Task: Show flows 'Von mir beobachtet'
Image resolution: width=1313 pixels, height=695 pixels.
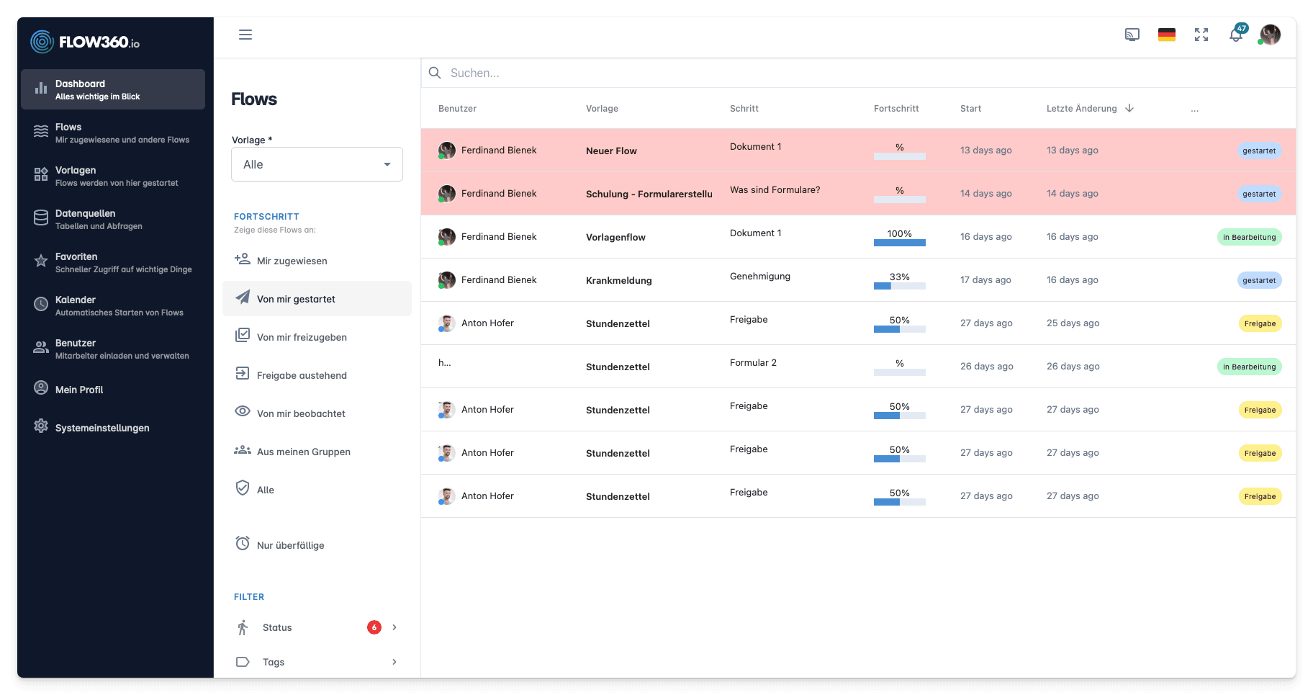Action: [301, 413]
